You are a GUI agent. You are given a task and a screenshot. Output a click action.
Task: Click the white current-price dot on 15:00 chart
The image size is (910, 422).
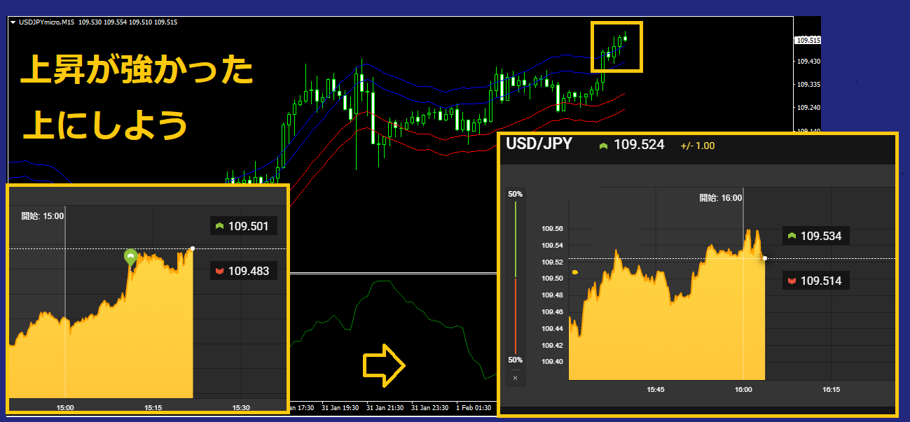pos(193,248)
